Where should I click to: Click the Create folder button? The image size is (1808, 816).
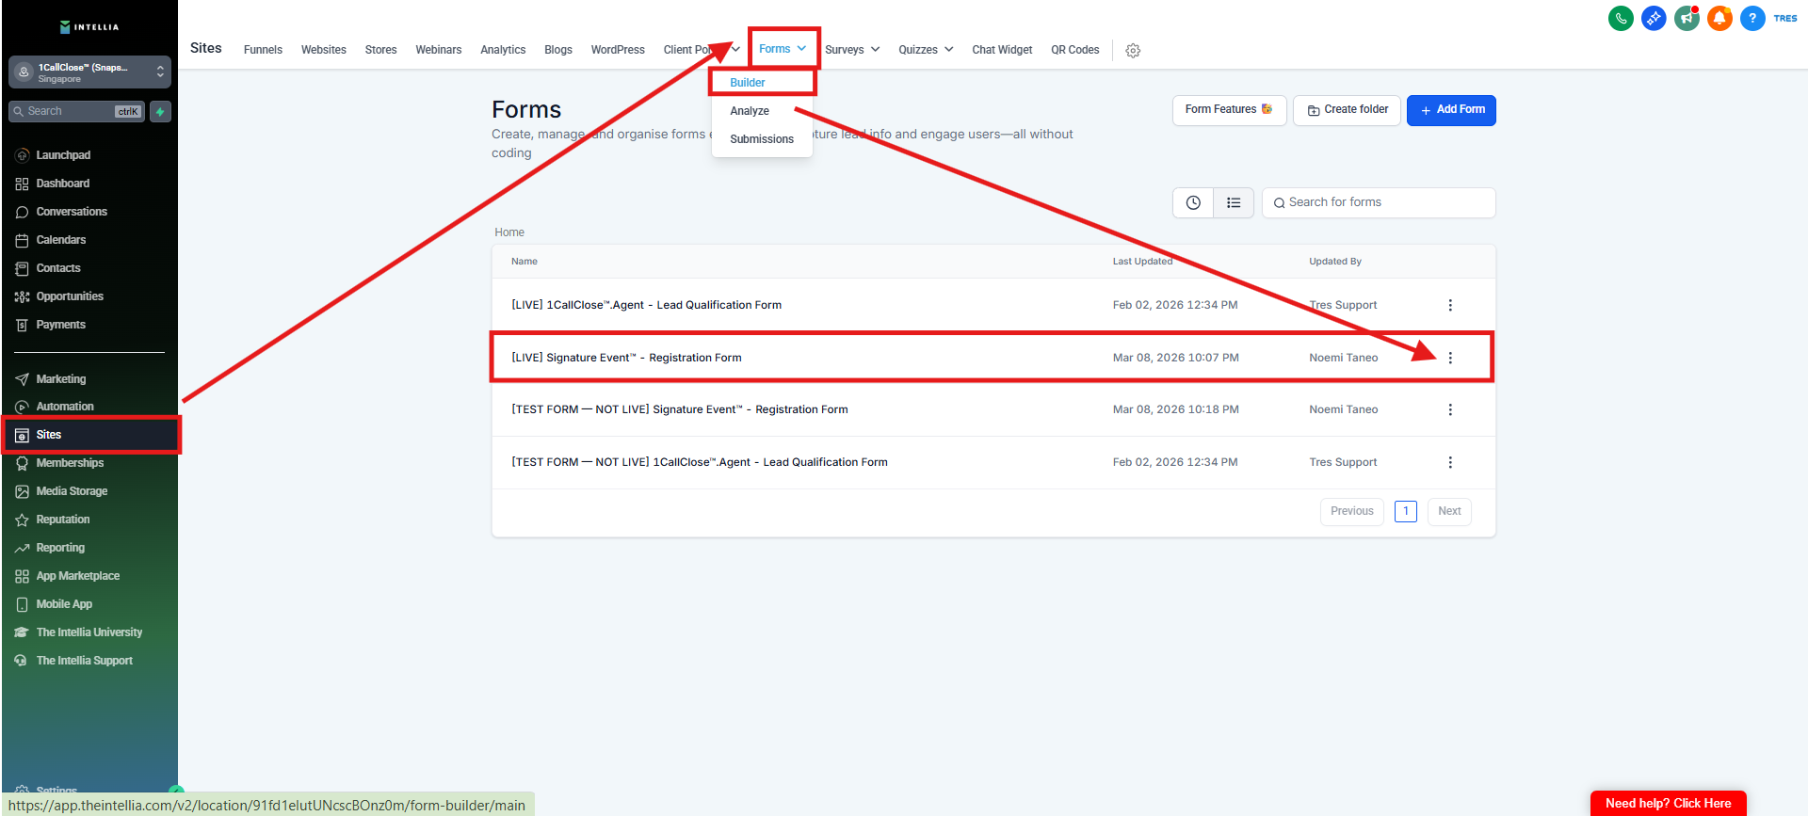[x=1347, y=110]
